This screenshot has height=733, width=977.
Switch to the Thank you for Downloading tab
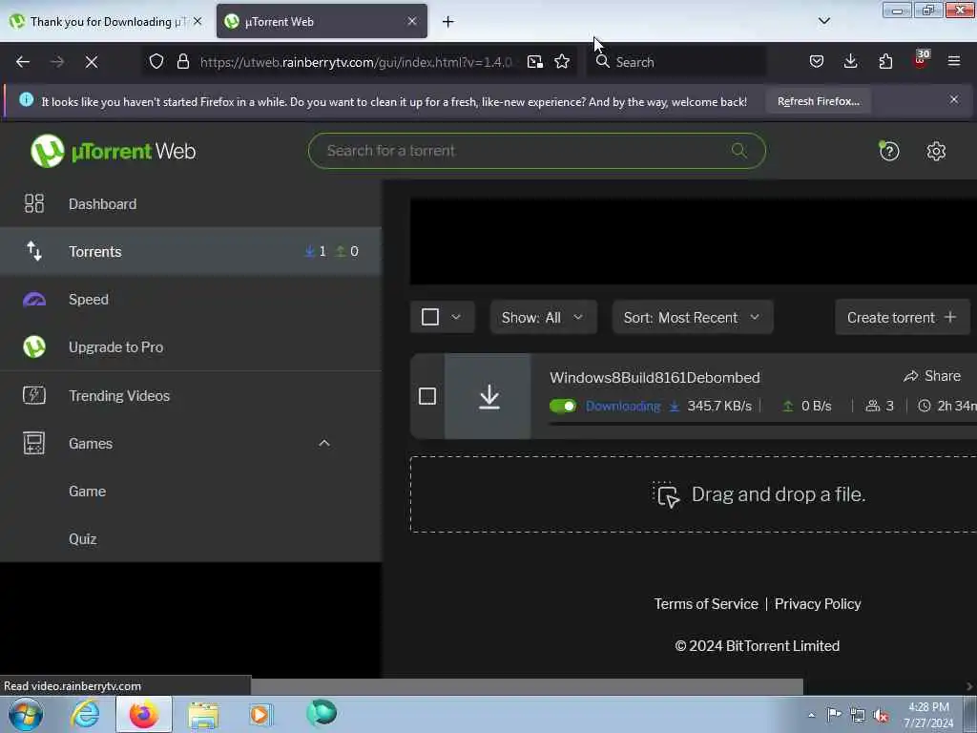[107, 22]
